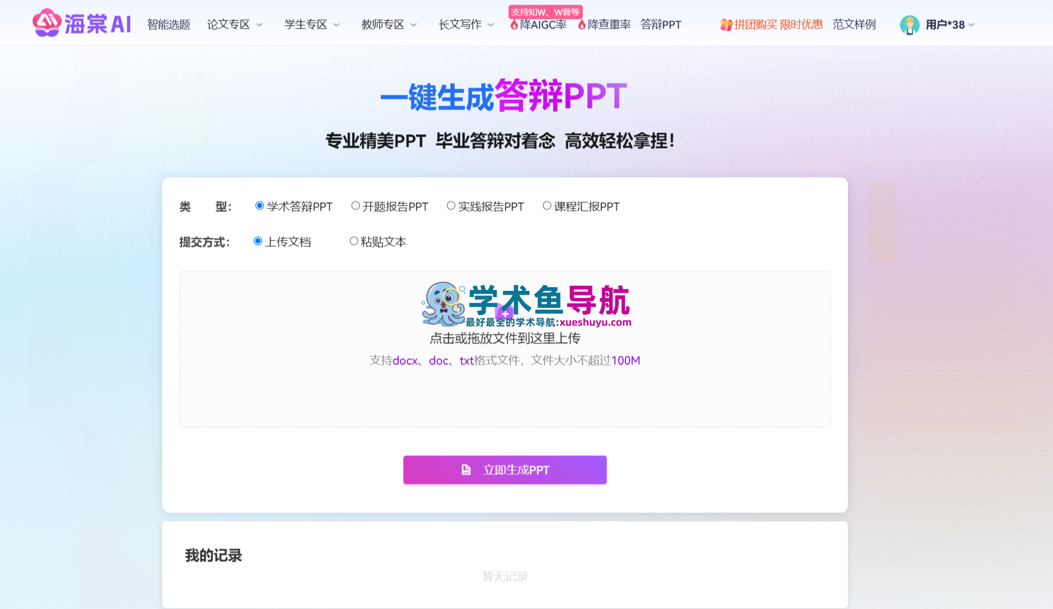Click the 海棠AI logo icon
The image size is (1053, 609).
tap(47, 23)
